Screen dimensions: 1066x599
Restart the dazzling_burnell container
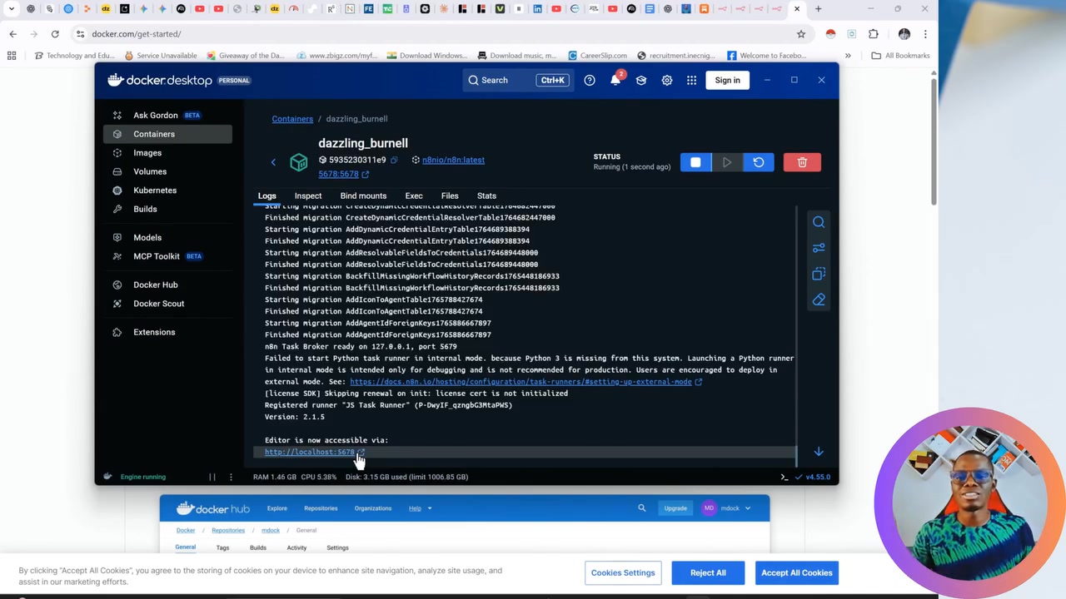point(759,162)
